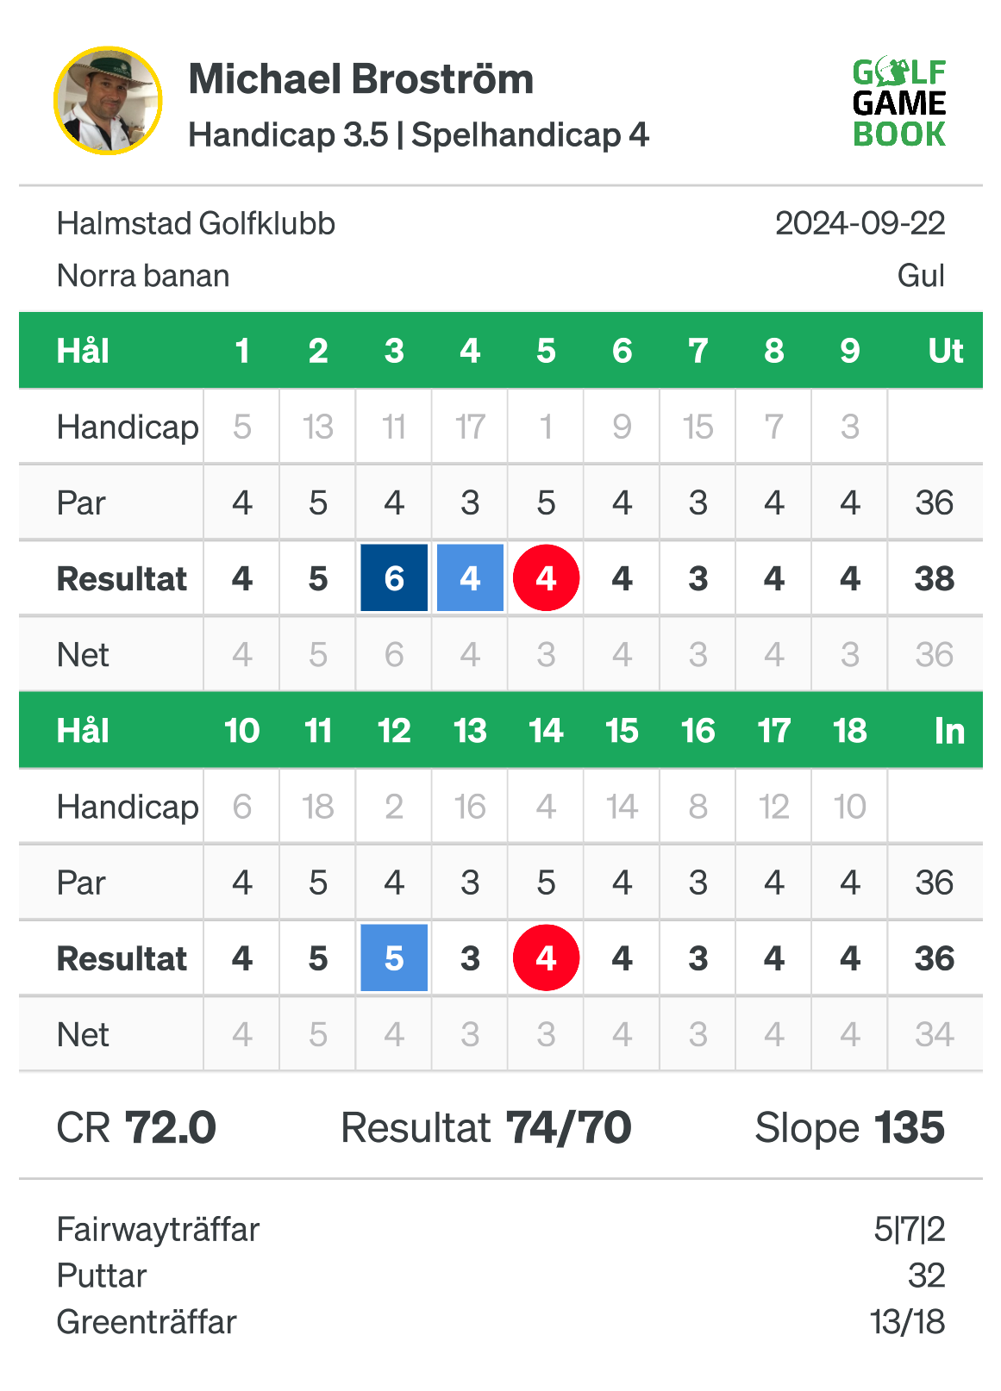Open the Fairwayträffar statistic row
This screenshot has height=1391, width=1001.
[501, 1229]
